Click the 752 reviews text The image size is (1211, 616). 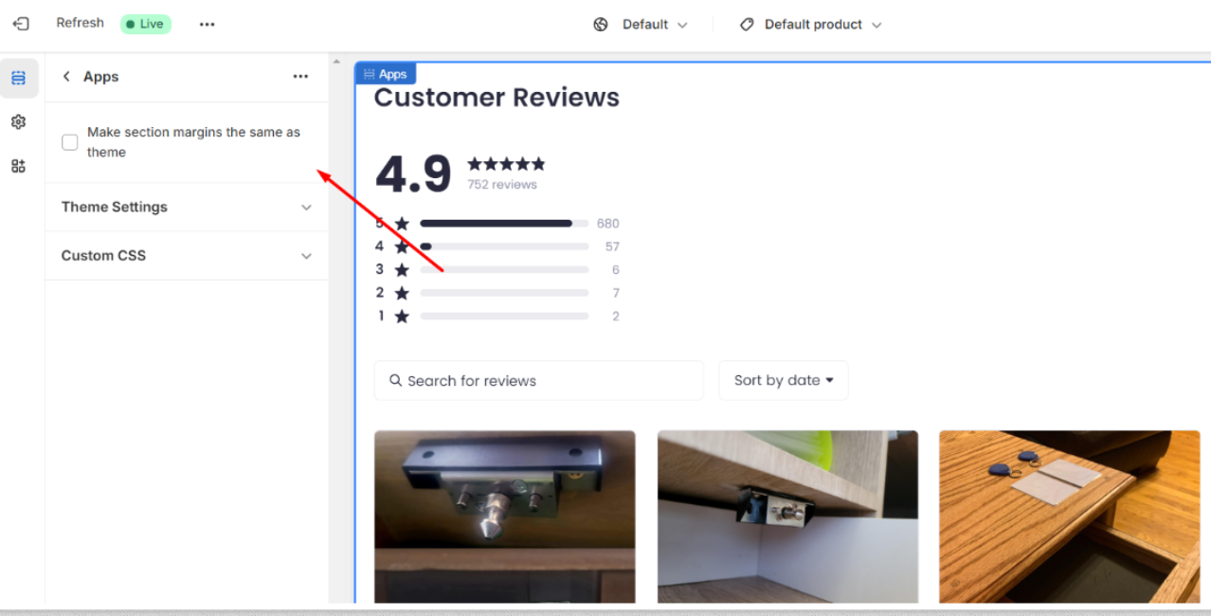(502, 185)
